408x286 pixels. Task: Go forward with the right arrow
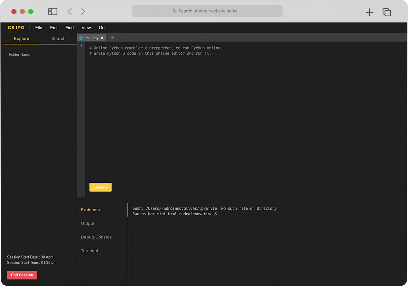pyautogui.click(x=82, y=12)
